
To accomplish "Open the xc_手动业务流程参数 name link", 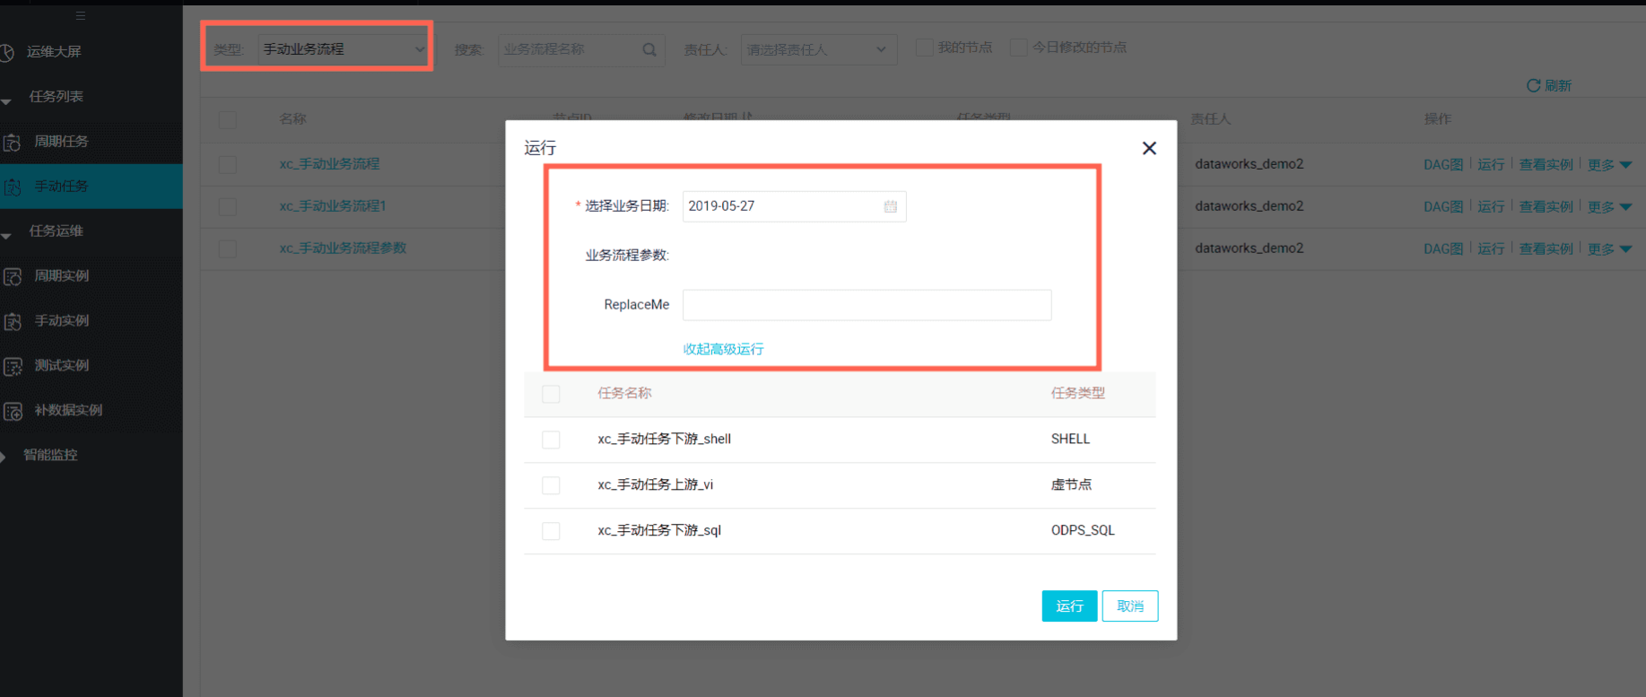I will pos(343,248).
